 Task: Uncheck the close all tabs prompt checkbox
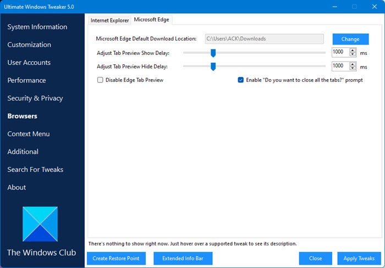pos(241,80)
